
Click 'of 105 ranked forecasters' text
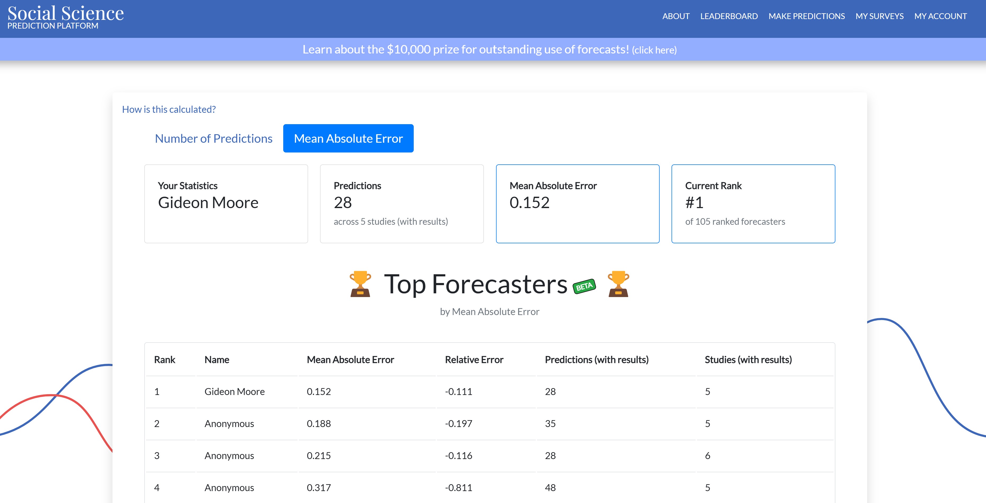click(735, 222)
